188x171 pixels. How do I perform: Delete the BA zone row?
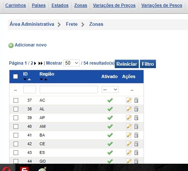coord(136,135)
